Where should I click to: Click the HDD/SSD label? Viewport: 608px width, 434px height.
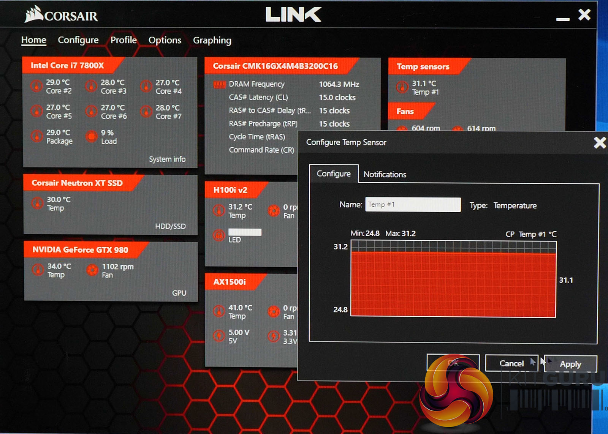pyautogui.click(x=170, y=226)
